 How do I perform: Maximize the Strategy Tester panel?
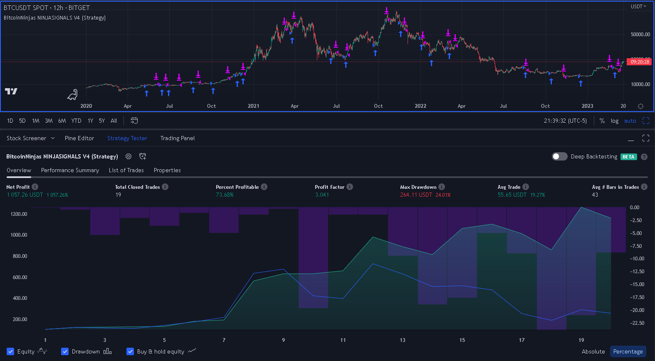point(646,138)
